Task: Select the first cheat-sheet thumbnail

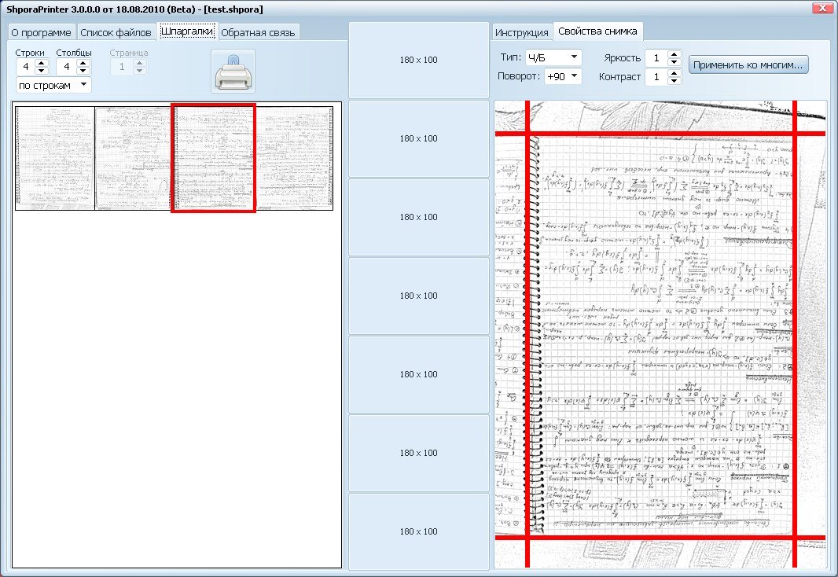Action: point(55,158)
